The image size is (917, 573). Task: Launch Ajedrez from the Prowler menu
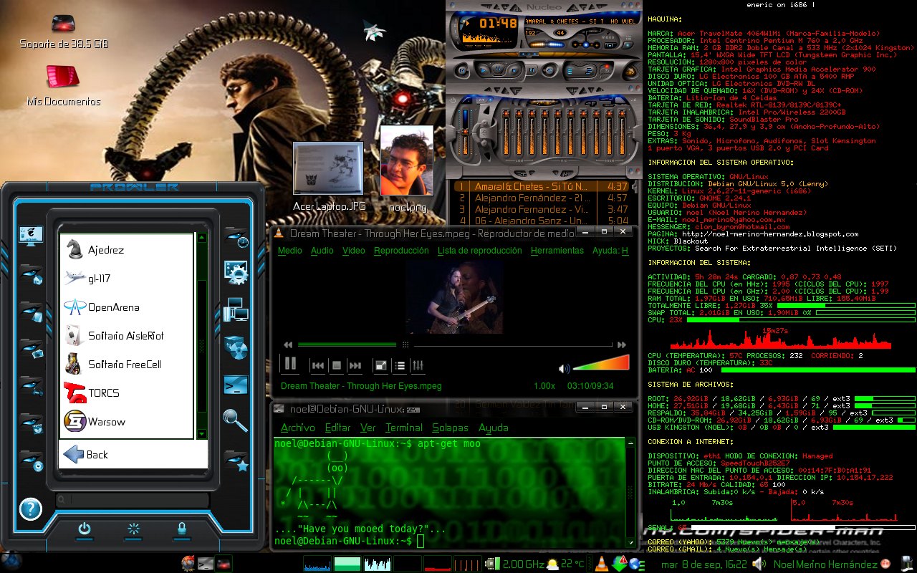tap(126, 250)
